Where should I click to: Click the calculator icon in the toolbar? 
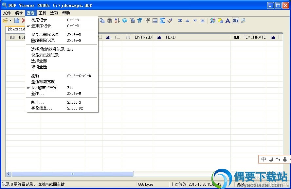tap(133, 20)
